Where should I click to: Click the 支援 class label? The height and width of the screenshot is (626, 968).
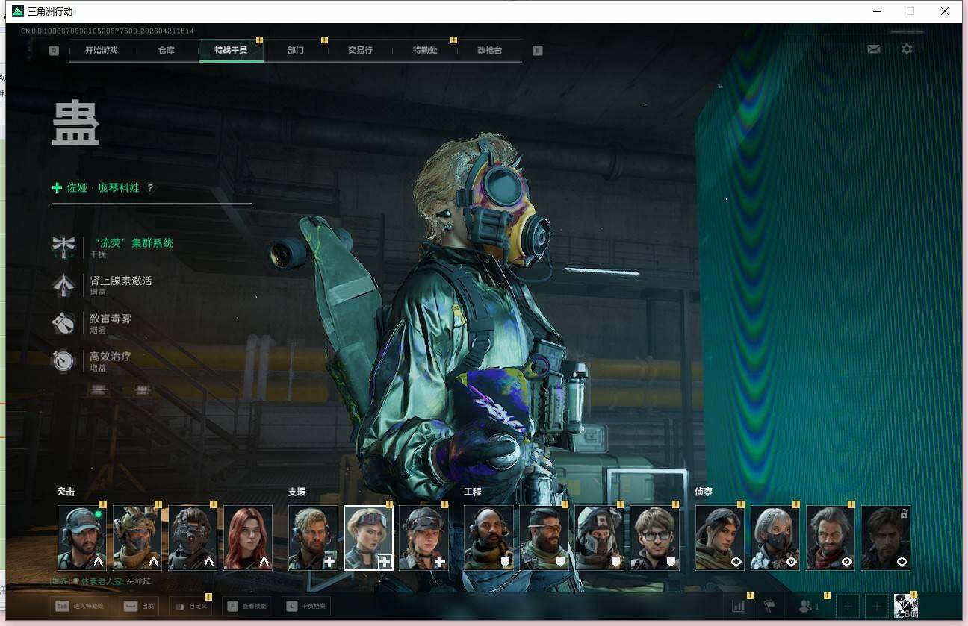pos(297,492)
